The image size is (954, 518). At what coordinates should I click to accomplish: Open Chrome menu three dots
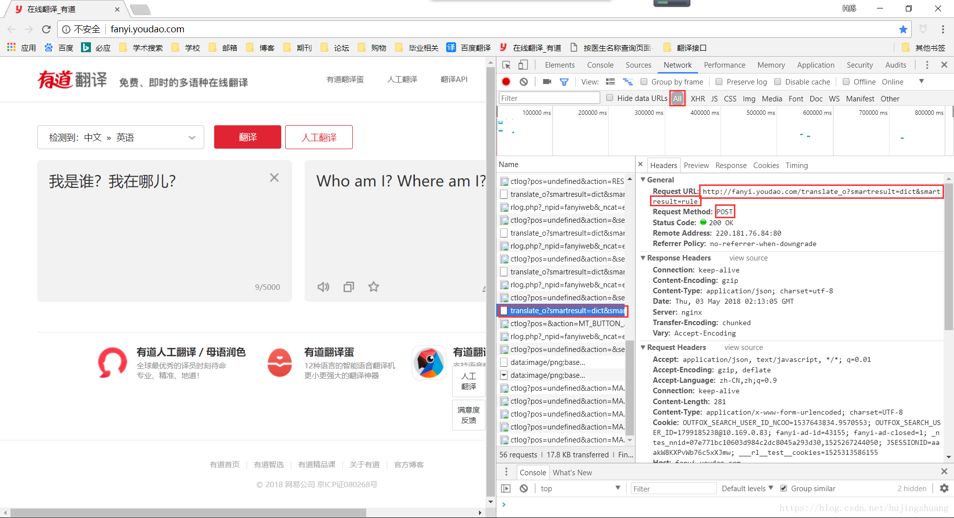tap(943, 29)
